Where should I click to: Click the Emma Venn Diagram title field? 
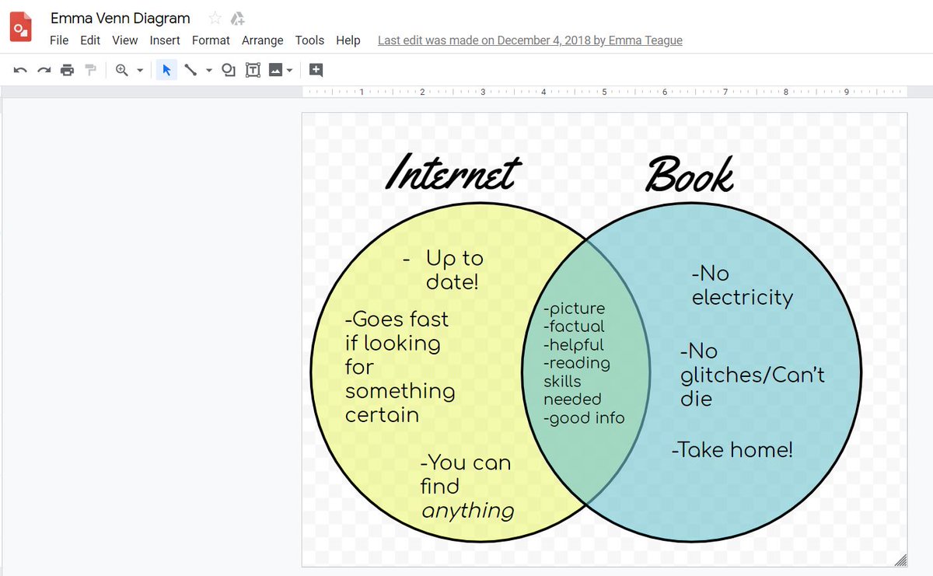[x=121, y=18]
